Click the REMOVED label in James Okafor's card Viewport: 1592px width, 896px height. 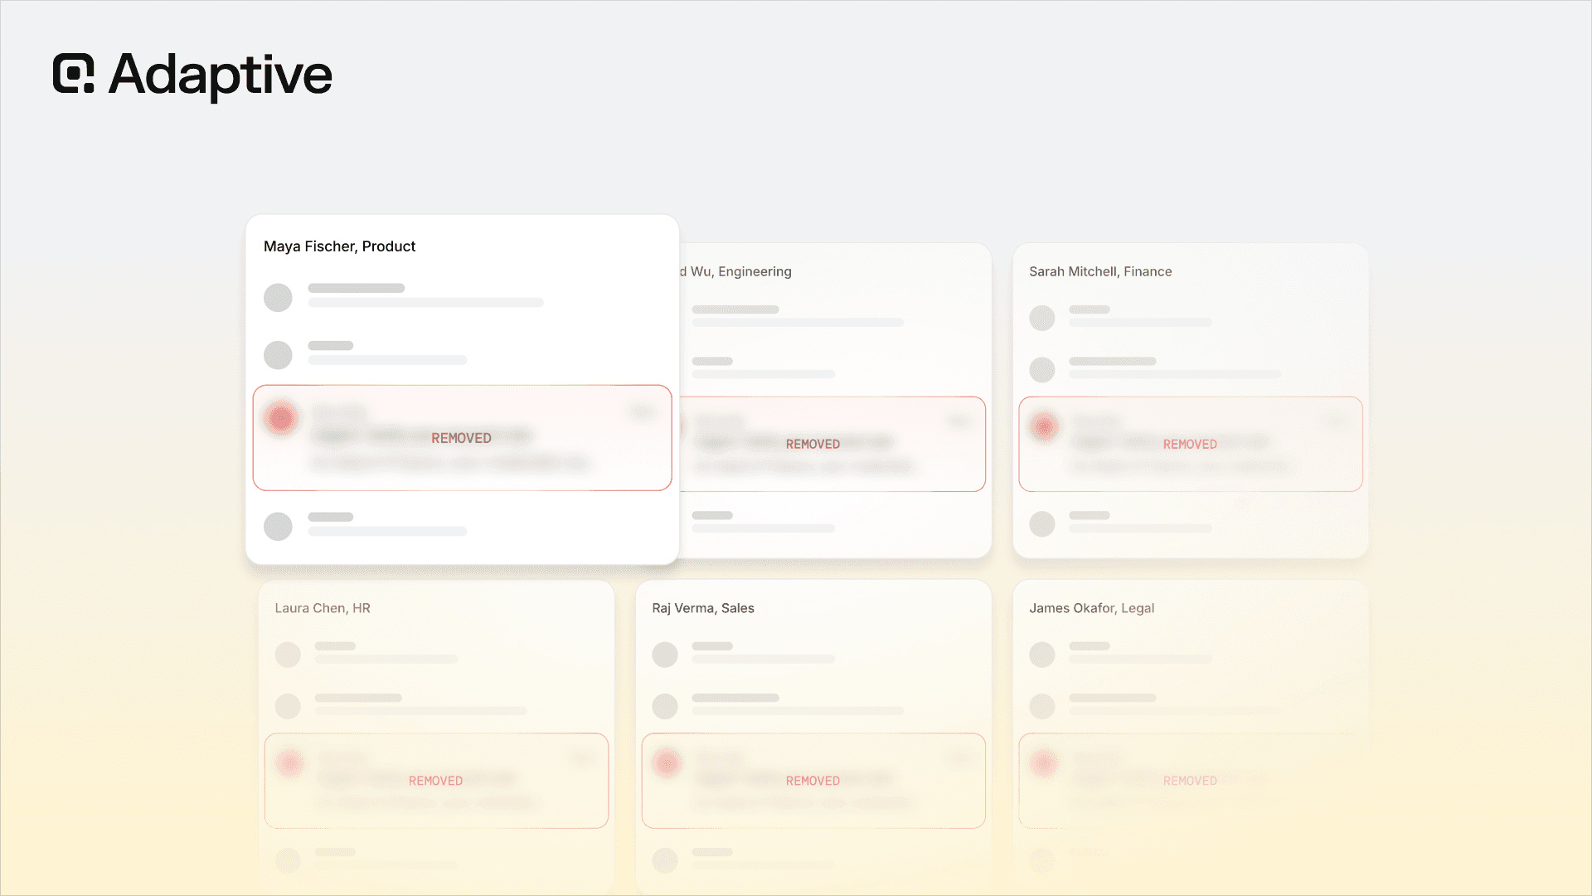(x=1190, y=782)
